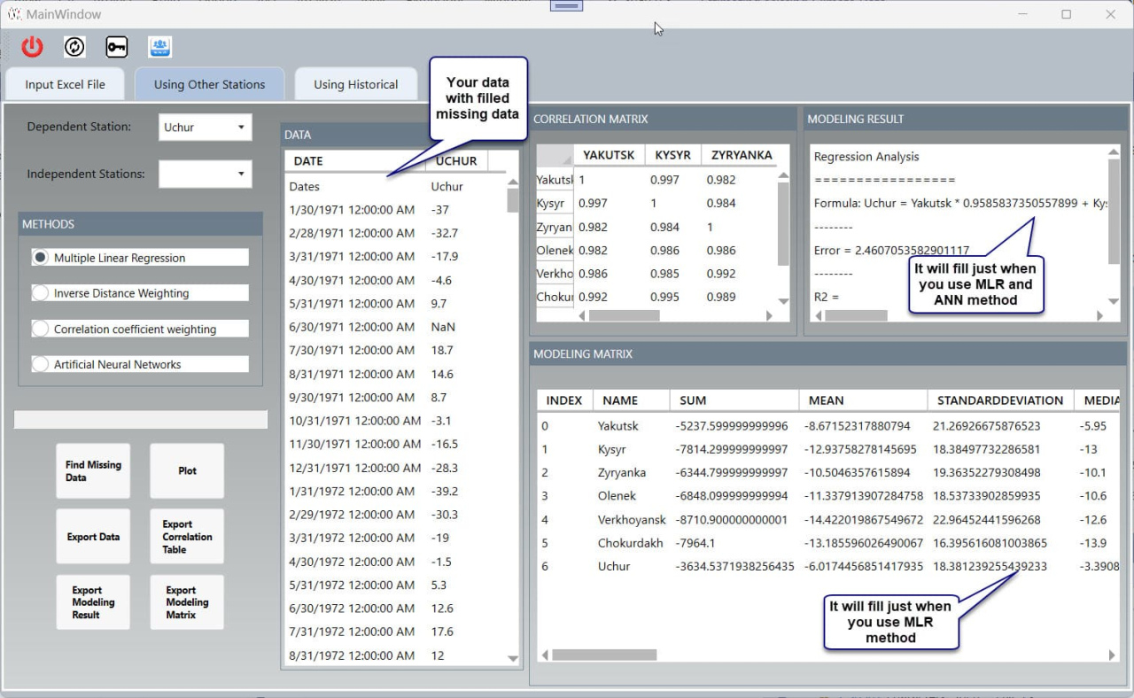Switch to the Using Other Stations tab

[x=209, y=84]
